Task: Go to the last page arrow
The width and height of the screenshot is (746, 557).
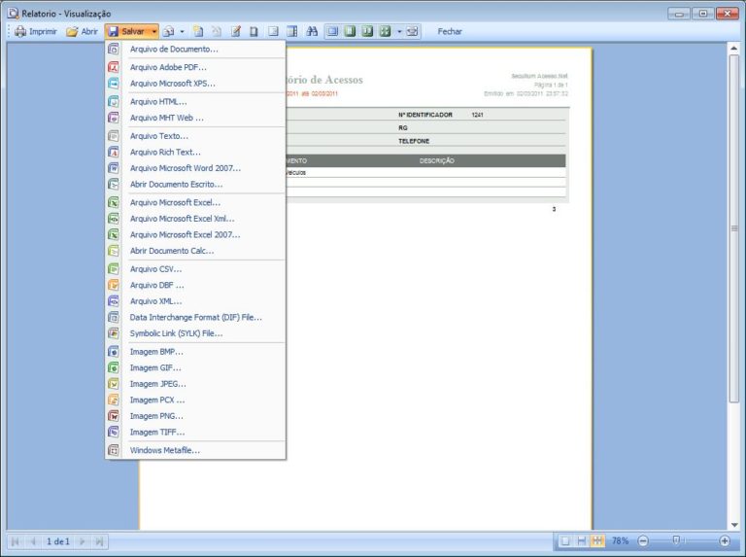Action: [99, 541]
